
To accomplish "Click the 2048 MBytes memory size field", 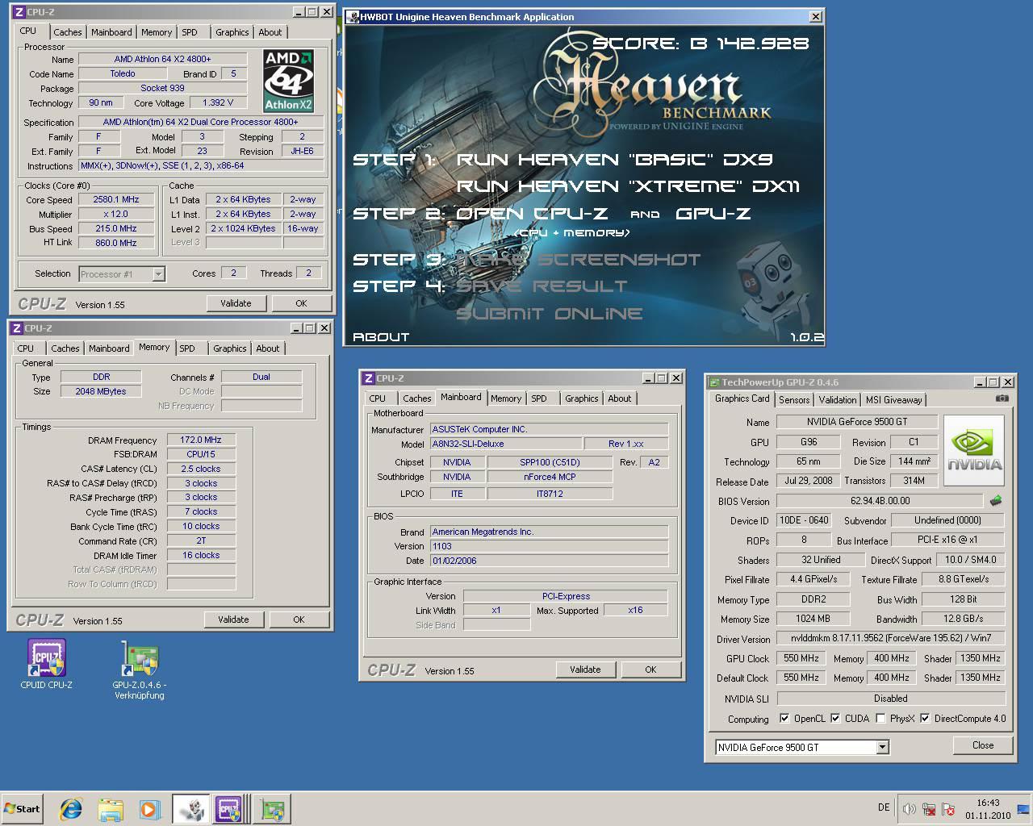I will click(x=101, y=391).
